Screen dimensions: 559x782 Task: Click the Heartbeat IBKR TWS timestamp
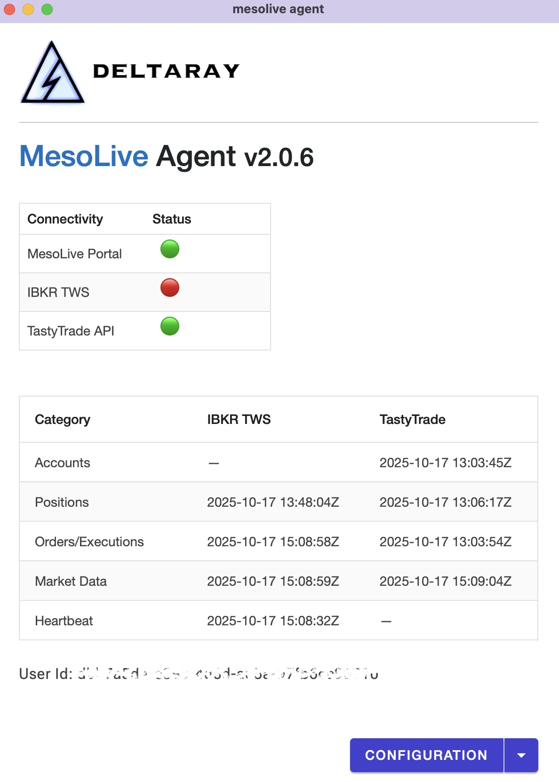click(273, 621)
